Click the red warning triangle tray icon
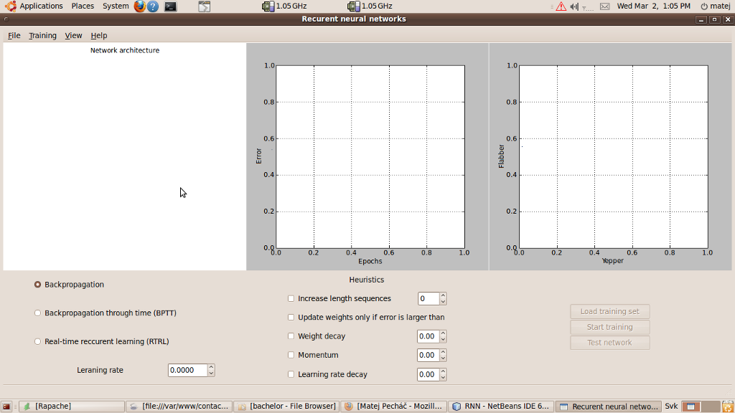The width and height of the screenshot is (735, 413). [561, 6]
